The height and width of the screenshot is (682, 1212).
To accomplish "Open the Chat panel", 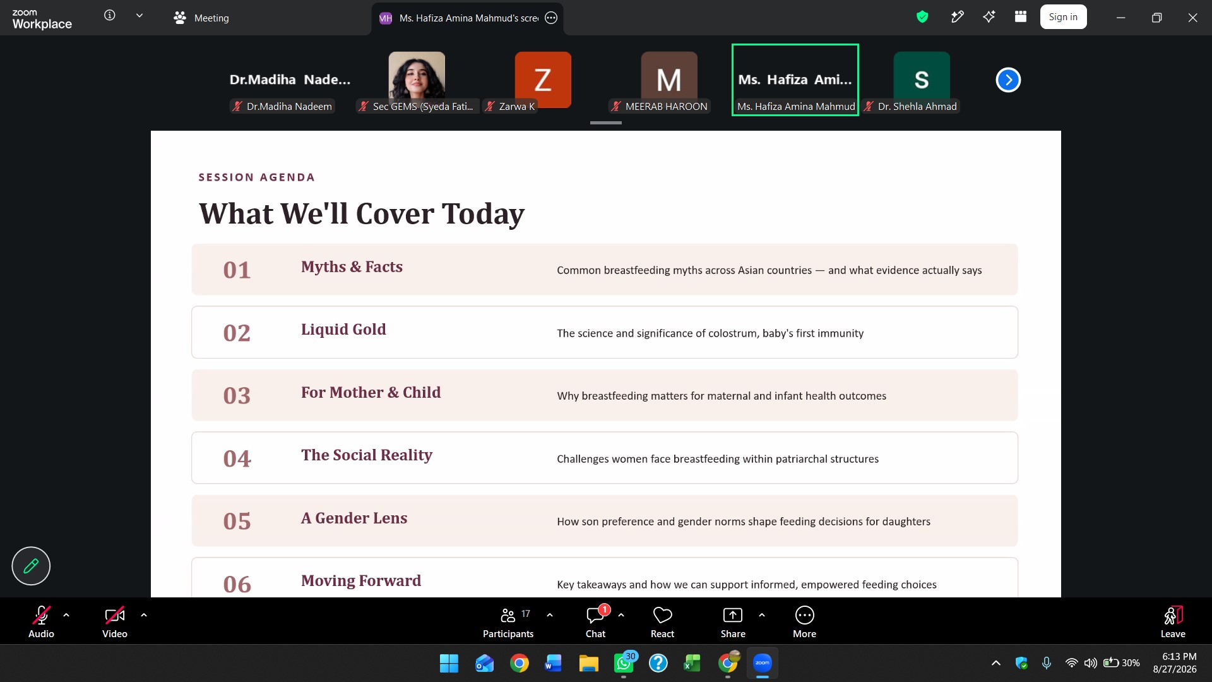I will 595,622.
